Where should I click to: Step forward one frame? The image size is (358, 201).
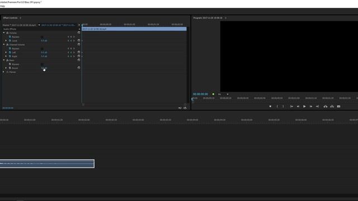point(311,107)
